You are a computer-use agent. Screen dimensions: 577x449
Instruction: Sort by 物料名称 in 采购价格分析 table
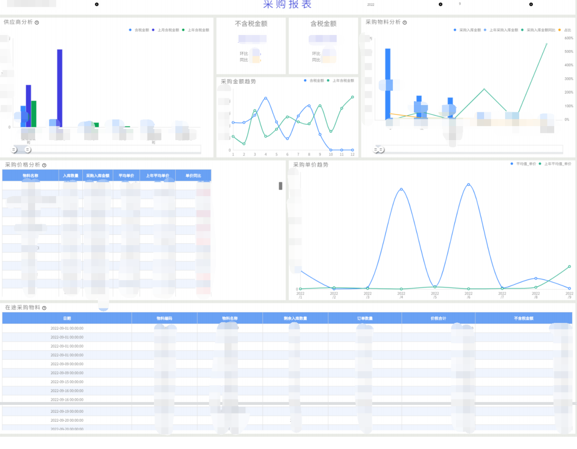point(31,176)
